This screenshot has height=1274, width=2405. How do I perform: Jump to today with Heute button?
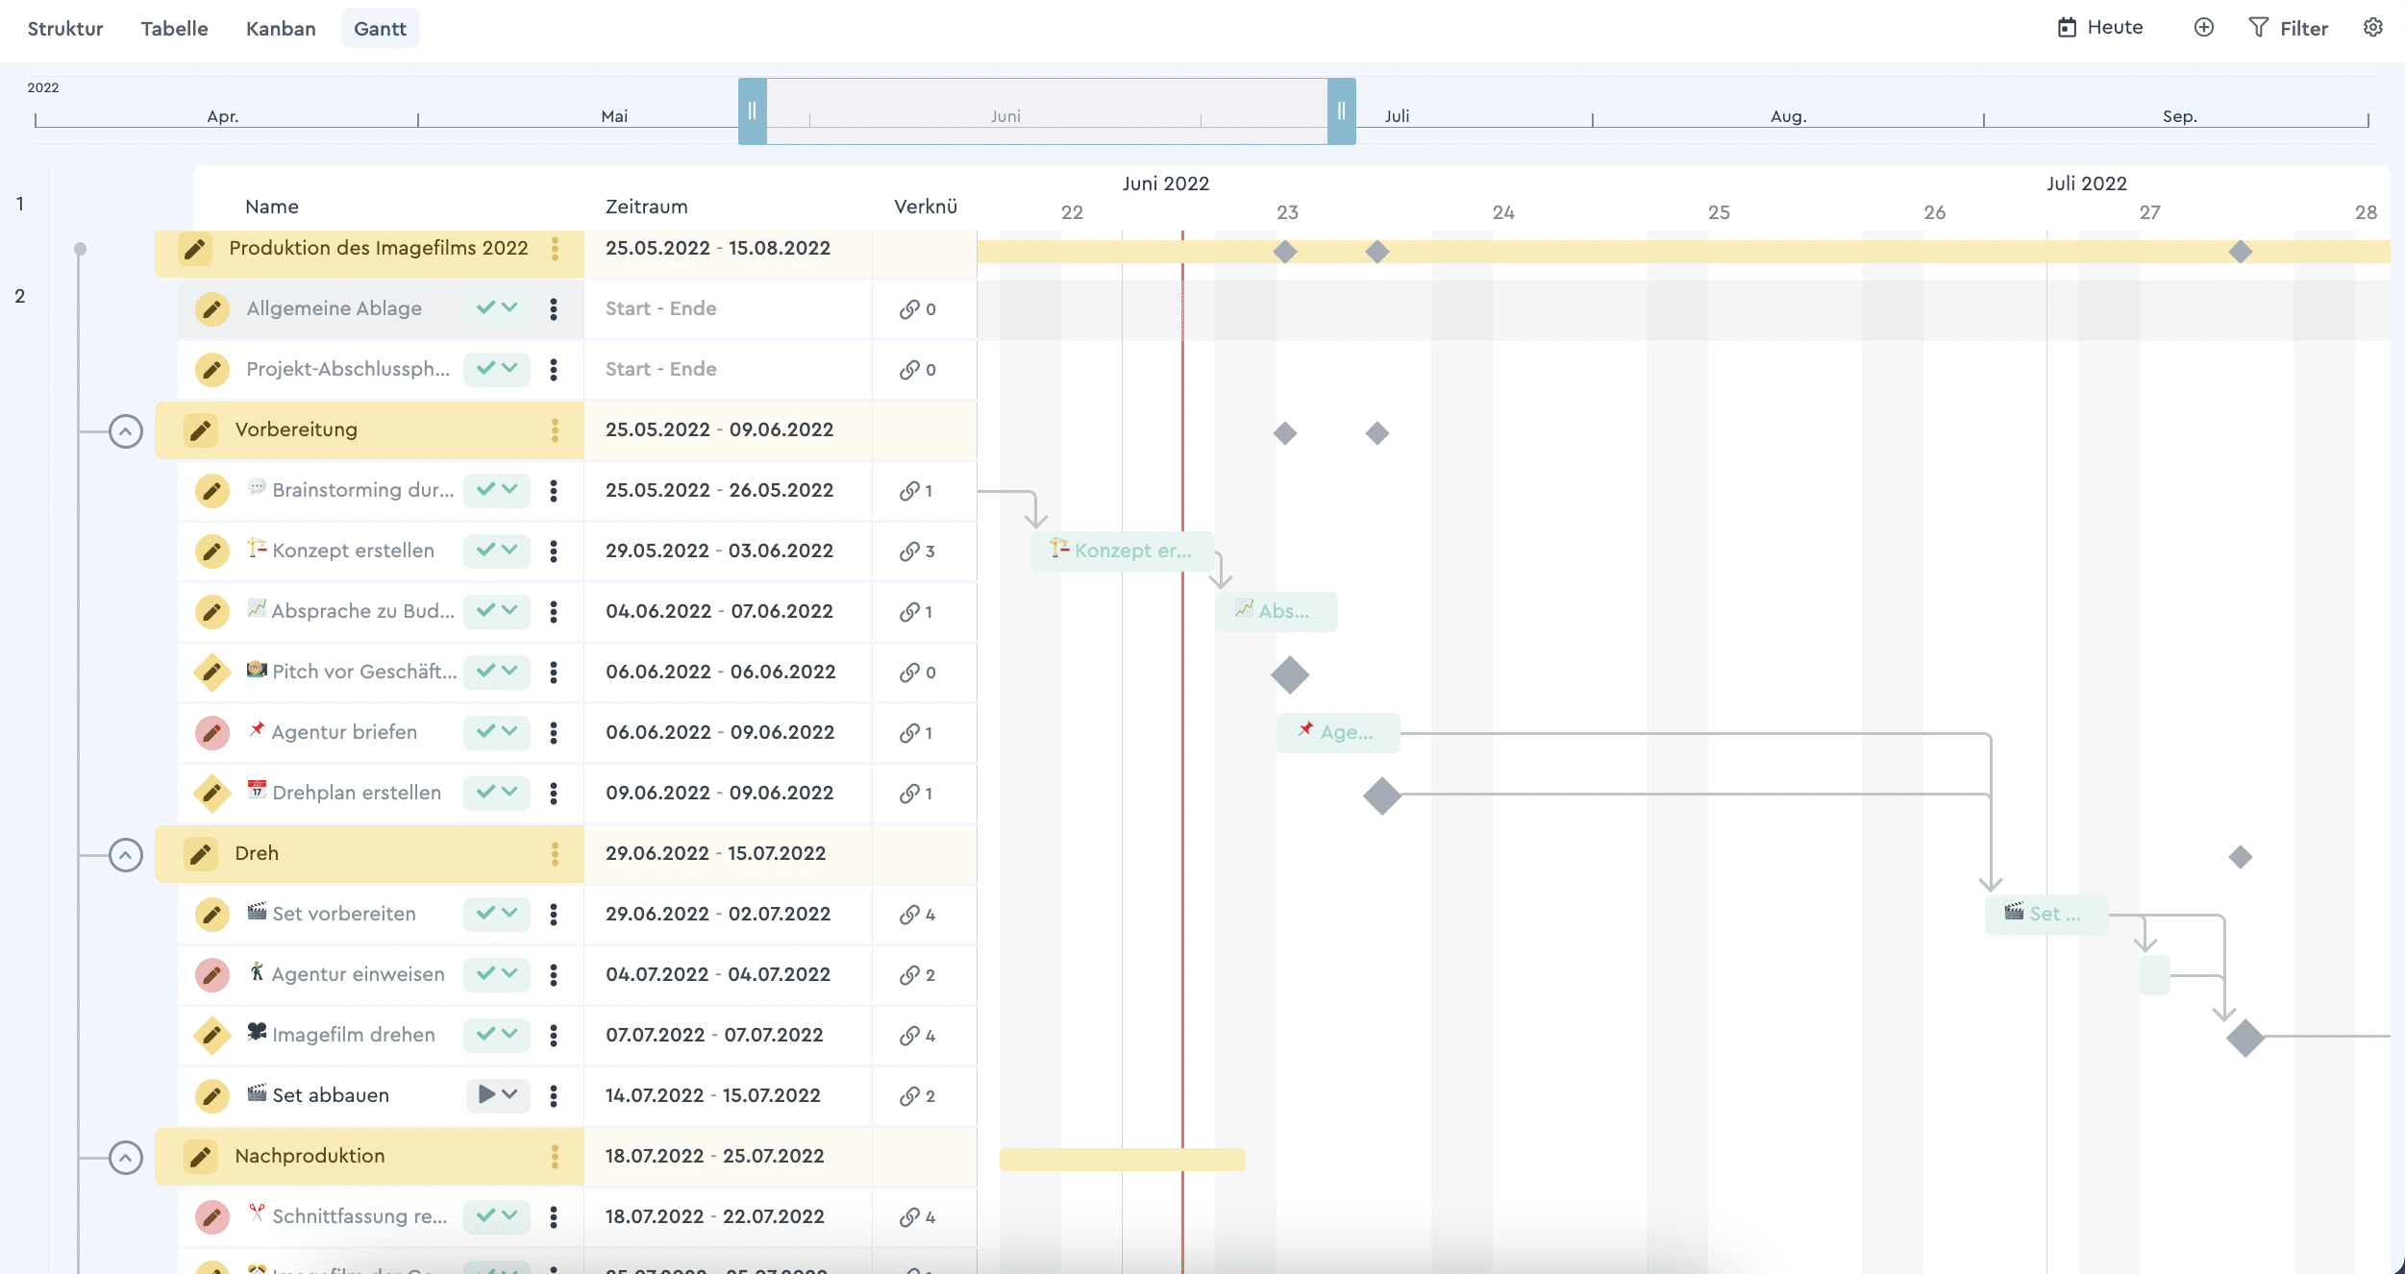(2100, 28)
